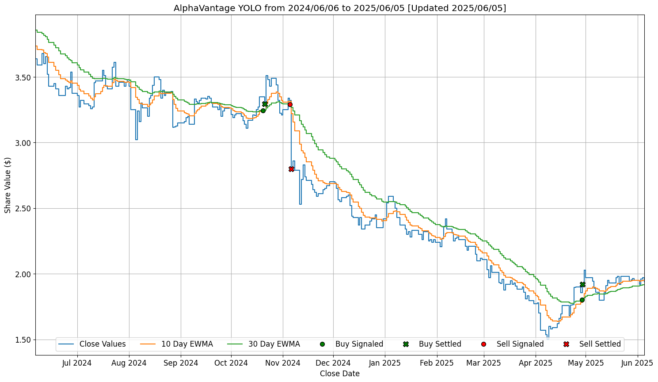The height and width of the screenshot is (382, 658).
Task: Click the chart title AlphaVantage YOLO
Action: coord(340,8)
